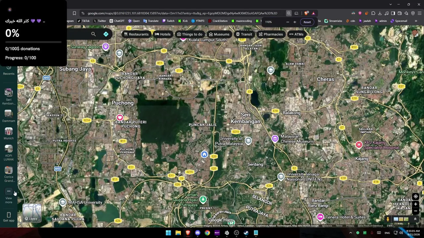
Task: Click the Malaysian Chinese Museum pin
Action: (275, 139)
